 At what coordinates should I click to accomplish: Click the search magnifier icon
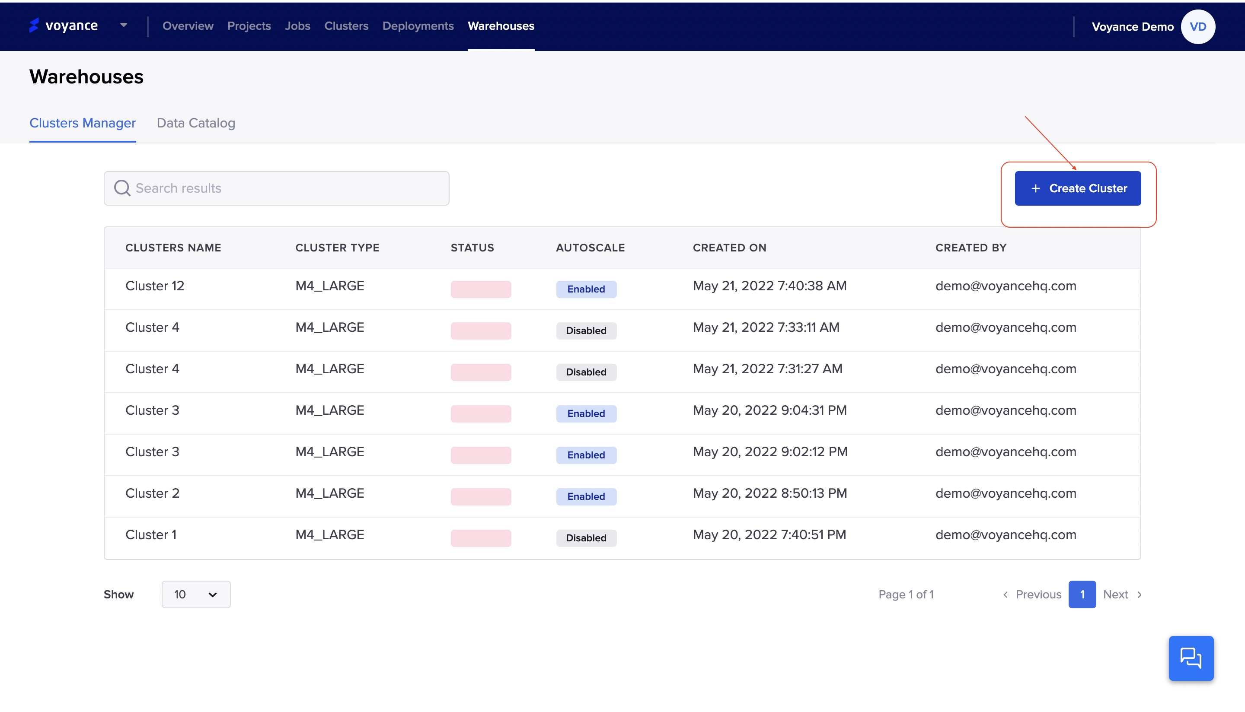[122, 188]
